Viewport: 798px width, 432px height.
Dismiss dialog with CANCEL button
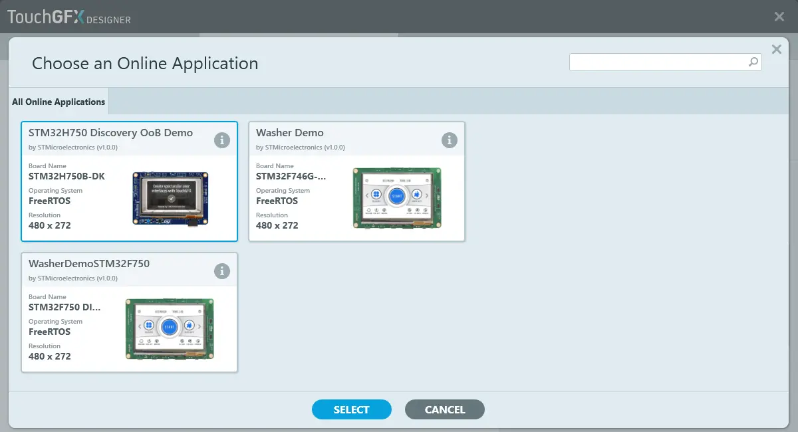445,409
